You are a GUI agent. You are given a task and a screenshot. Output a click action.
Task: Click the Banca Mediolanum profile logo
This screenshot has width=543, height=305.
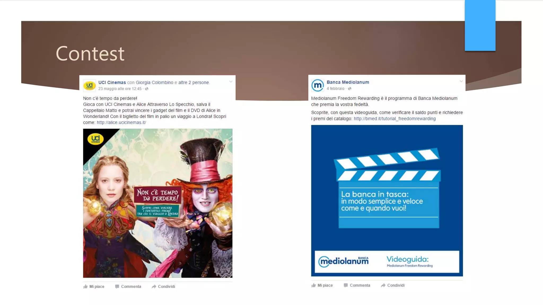click(x=317, y=85)
